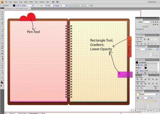The width and height of the screenshot is (160, 114).
Task: Click Horizontal Align Left icon
Action: coord(138,79)
